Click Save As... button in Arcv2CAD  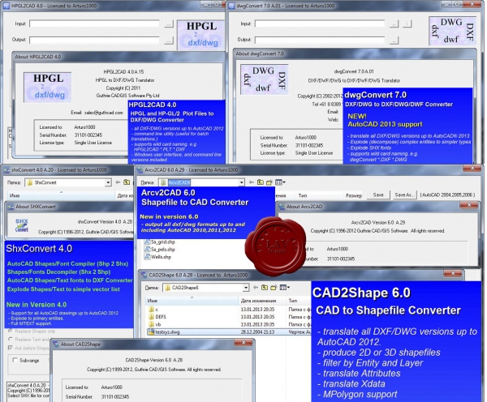[403, 195]
